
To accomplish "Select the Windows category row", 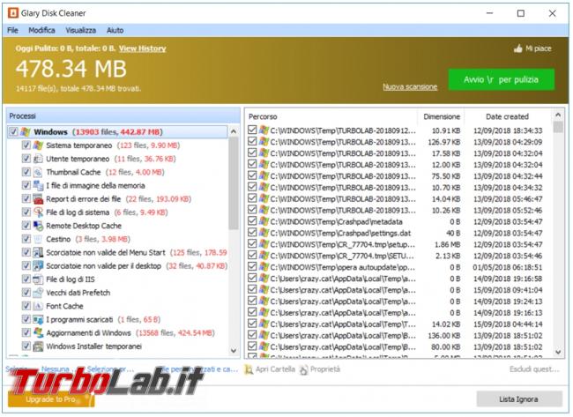I will coord(117,132).
